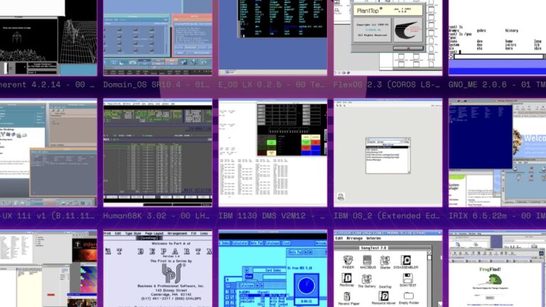Open the Arrange menu in SonyTest screenshot

coord(355,239)
